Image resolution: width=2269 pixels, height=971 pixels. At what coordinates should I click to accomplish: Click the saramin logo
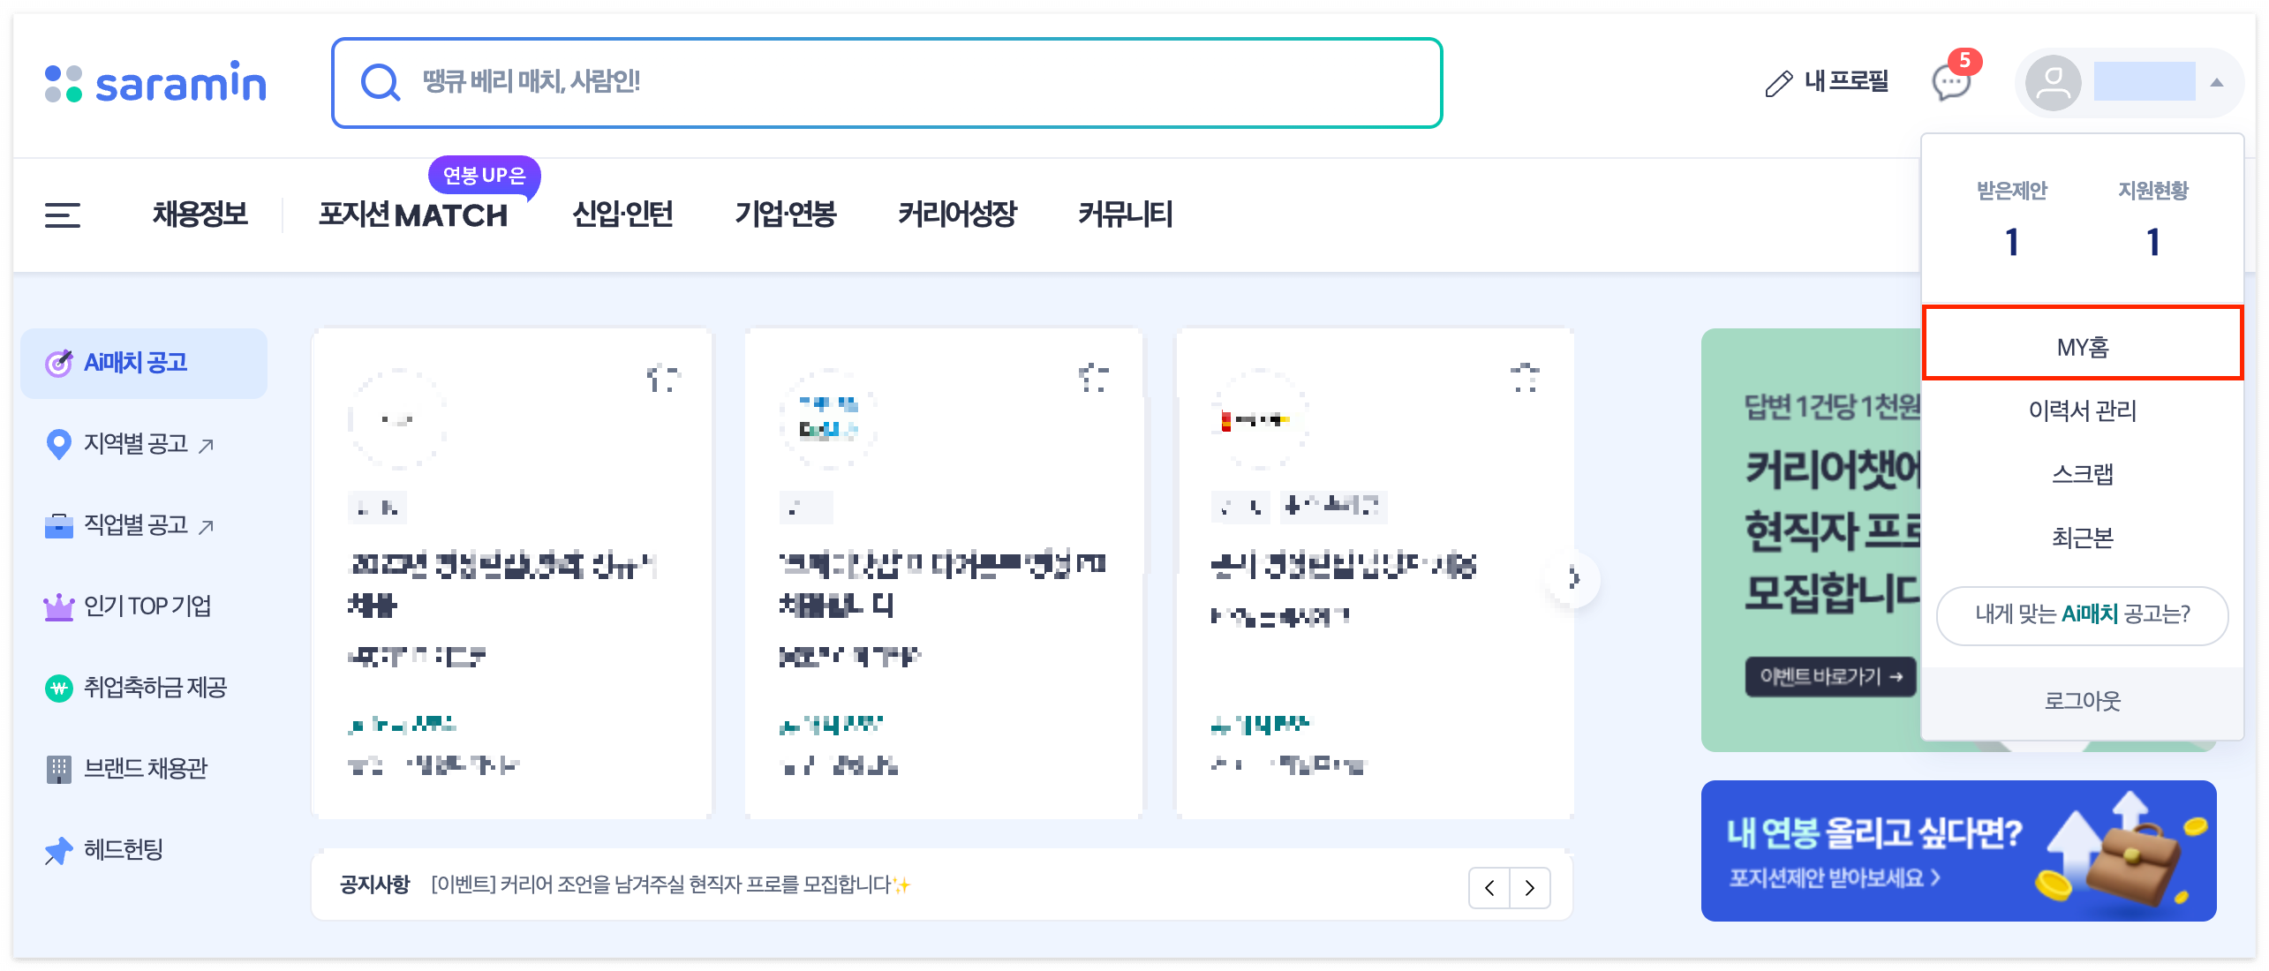click(156, 83)
